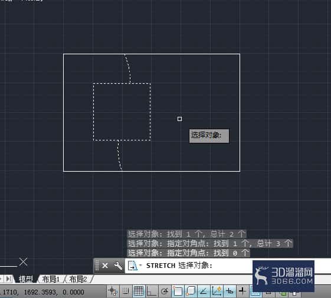Click history line '找到 0 个'
This screenshot has height=298, width=331.
click(188, 253)
